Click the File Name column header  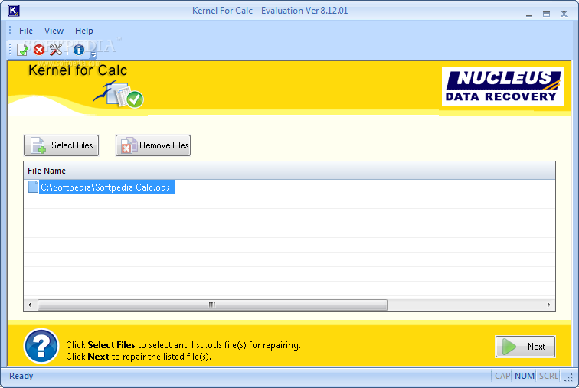pos(289,171)
